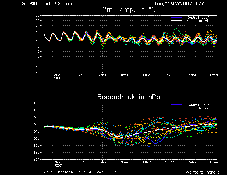Image resolution: width=227 pixels, height=175 pixels.
Task: Click the 35 value on temperature axis
Action: pyautogui.click(x=37, y=16)
